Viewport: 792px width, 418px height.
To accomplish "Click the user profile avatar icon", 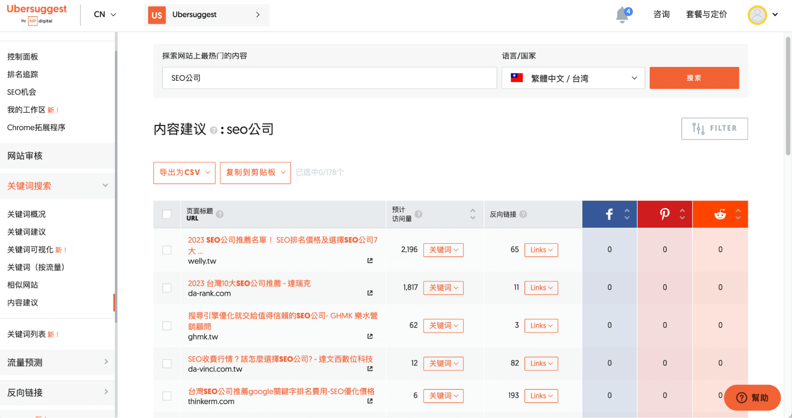I will coord(757,15).
